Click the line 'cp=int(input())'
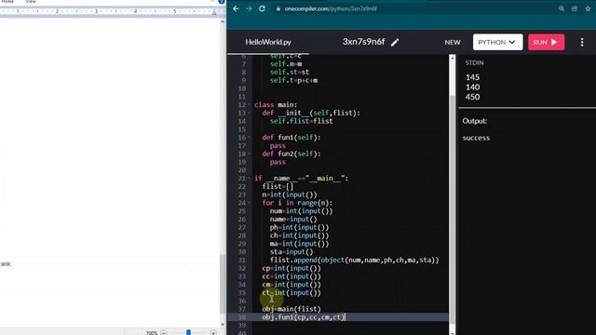Image resolution: width=596 pixels, height=335 pixels. pos(291,268)
